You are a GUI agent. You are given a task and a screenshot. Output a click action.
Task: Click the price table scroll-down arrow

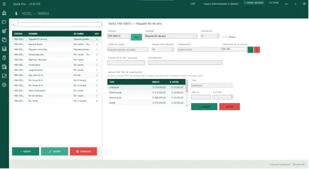tap(187, 106)
